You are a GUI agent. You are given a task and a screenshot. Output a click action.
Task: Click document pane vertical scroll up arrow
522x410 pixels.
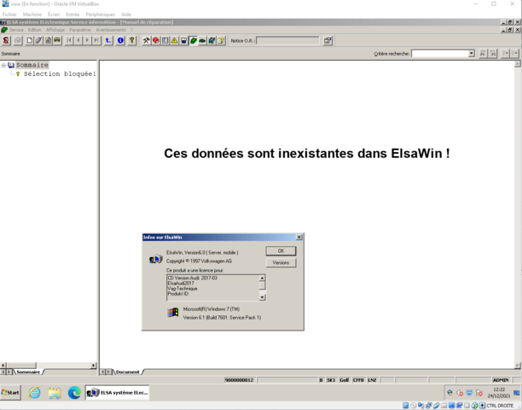point(518,64)
